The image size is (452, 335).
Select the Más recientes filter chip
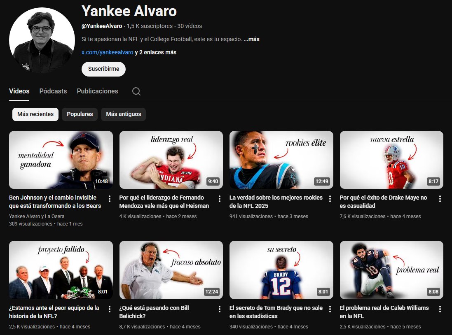[x=35, y=114]
